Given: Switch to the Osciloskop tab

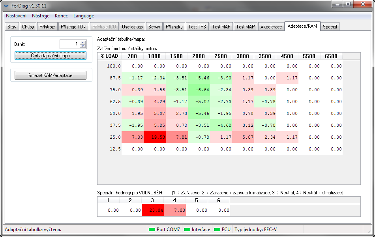Looking at the screenshot, I should tap(132, 27).
